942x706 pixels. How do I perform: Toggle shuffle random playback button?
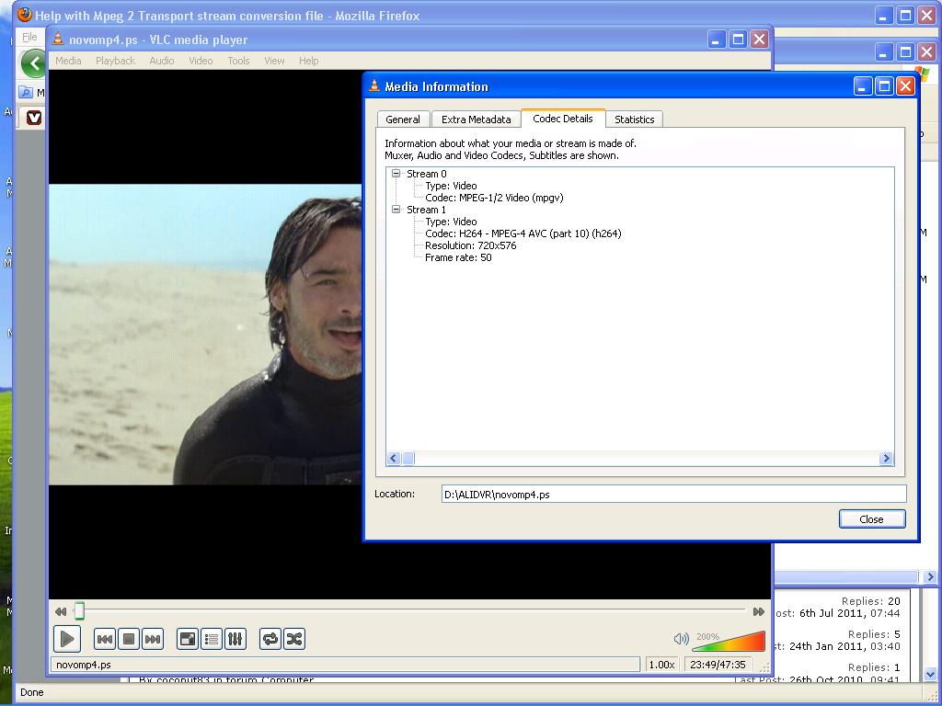click(x=294, y=639)
